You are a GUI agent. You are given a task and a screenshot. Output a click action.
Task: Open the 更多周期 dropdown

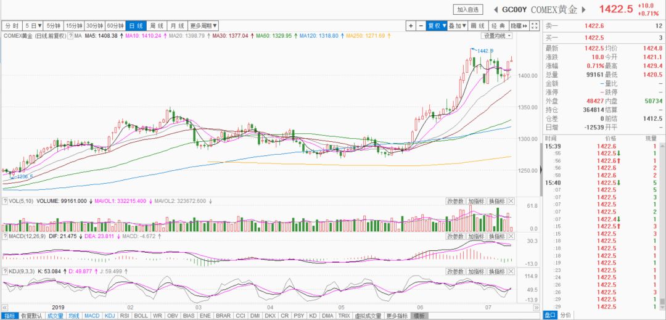click(x=203, y=26)
